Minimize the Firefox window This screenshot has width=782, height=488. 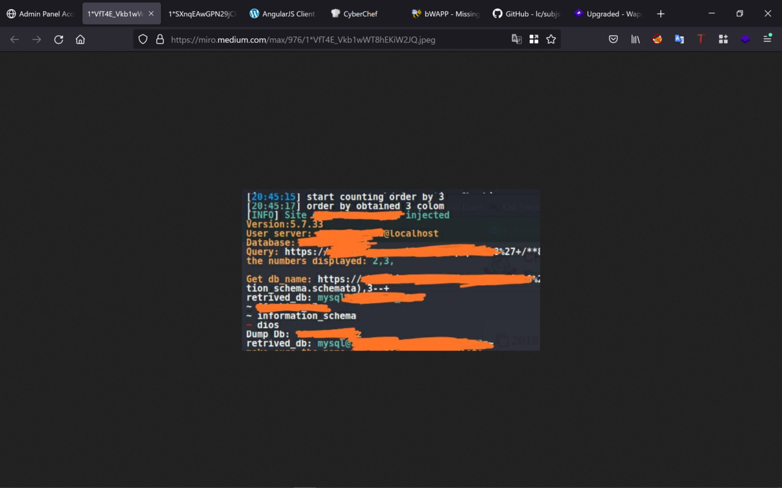coord(712,14)
